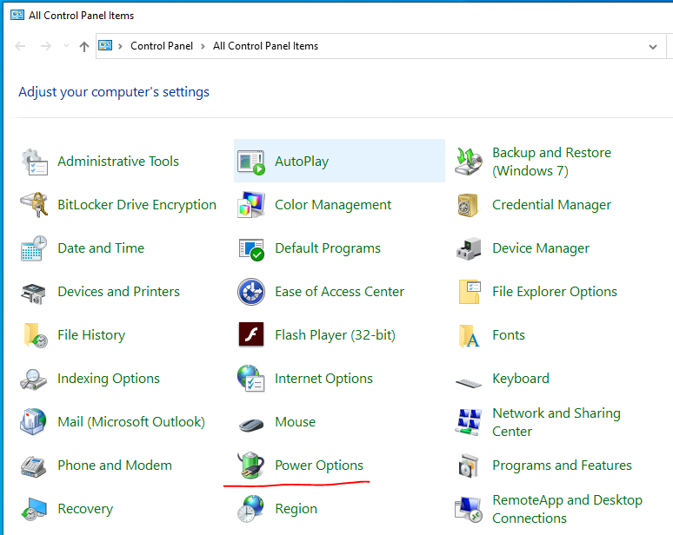Click the BitLocker Drive Encryption icon

coord(34,205)
